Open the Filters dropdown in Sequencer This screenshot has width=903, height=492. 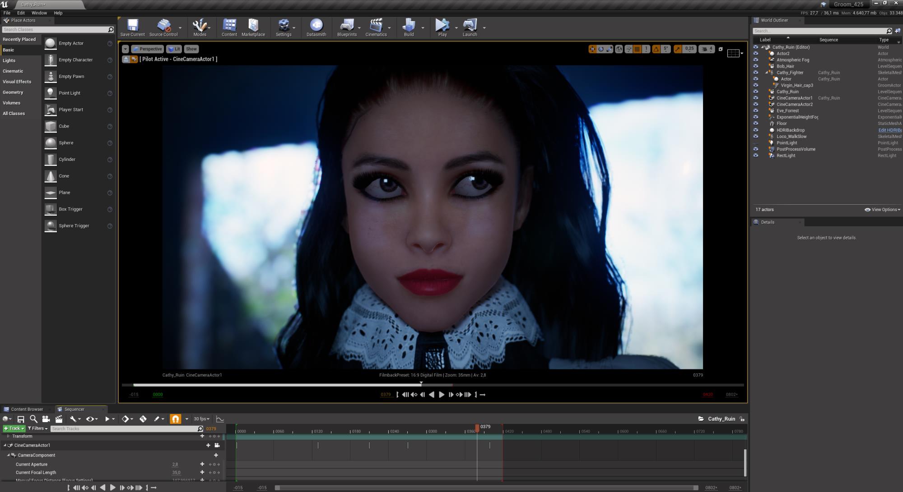coord(38,428)
